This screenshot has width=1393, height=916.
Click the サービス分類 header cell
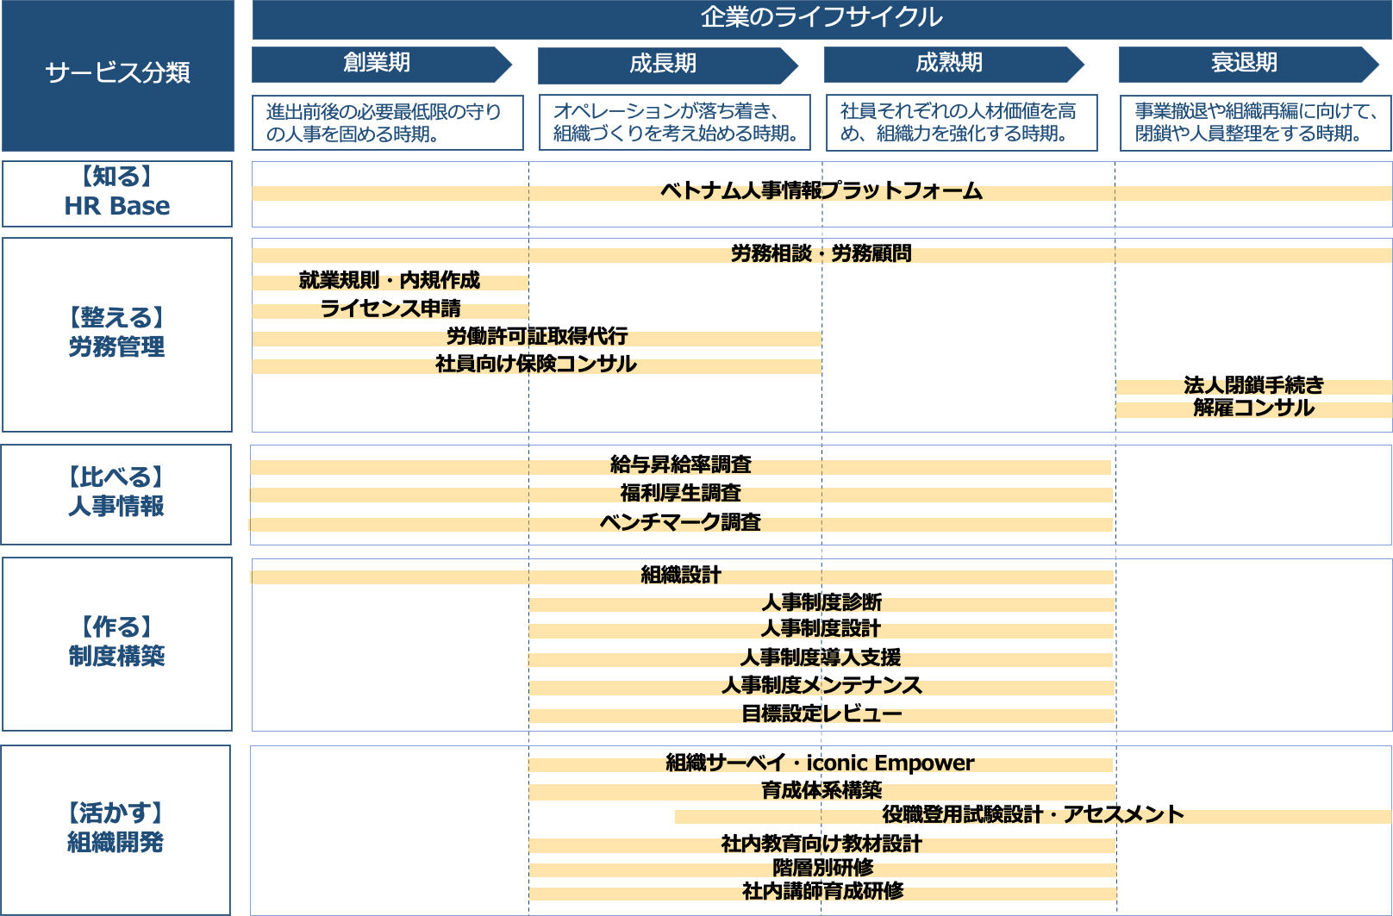[x=117, y=73]
